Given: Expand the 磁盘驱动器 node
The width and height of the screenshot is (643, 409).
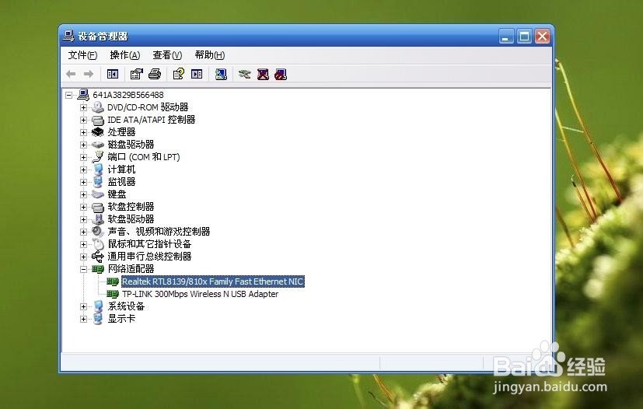Looking at the screenshot, I should (x=83, y=145).
